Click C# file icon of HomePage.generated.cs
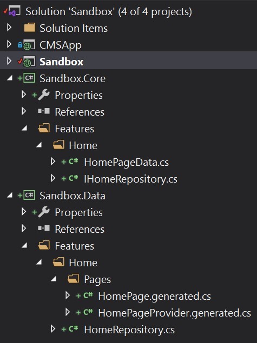257x343 pixels. click(x=88, y=295)
